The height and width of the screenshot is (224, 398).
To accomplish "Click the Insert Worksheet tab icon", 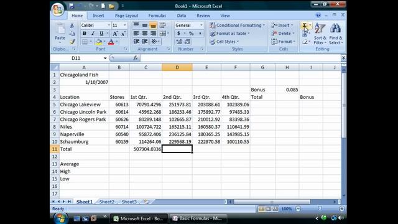I will [x=147, y=202].
